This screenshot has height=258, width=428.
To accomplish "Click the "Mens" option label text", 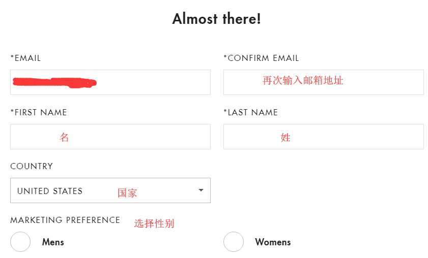I will (x=53, y=242).
